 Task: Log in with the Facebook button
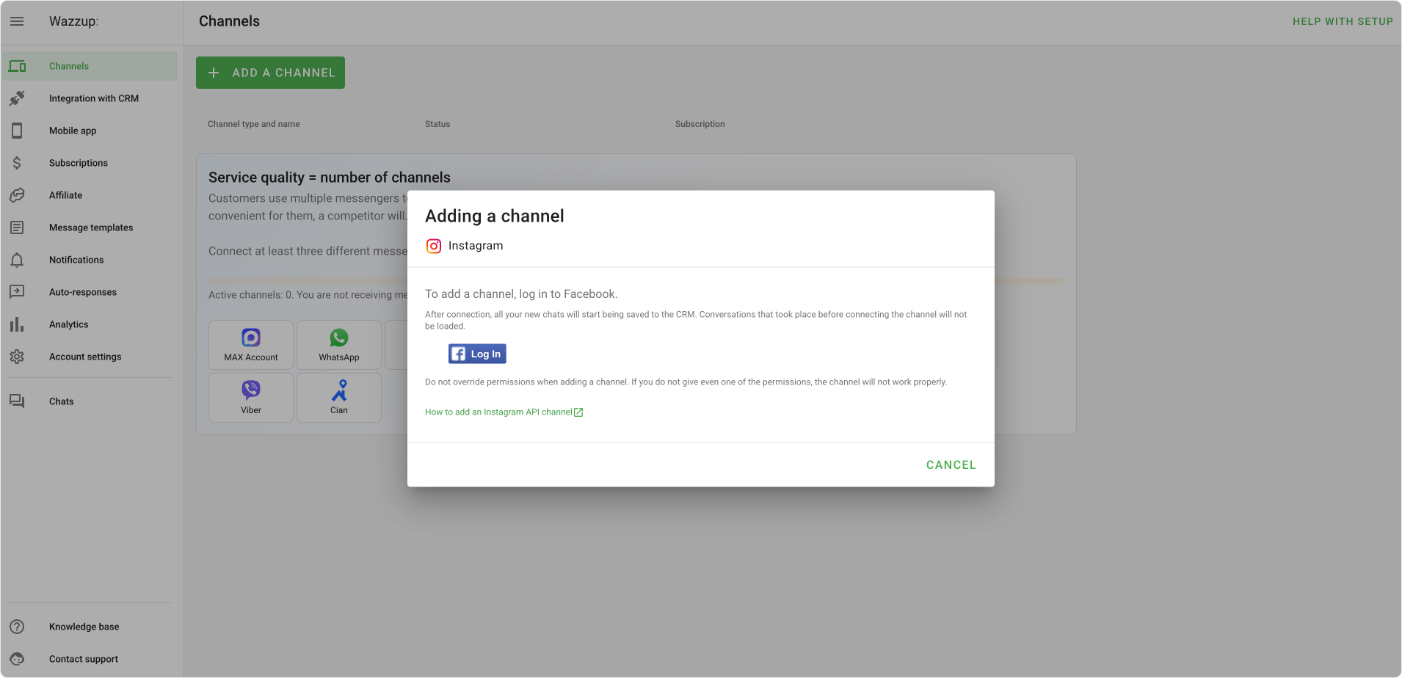(x=477, y=354)
